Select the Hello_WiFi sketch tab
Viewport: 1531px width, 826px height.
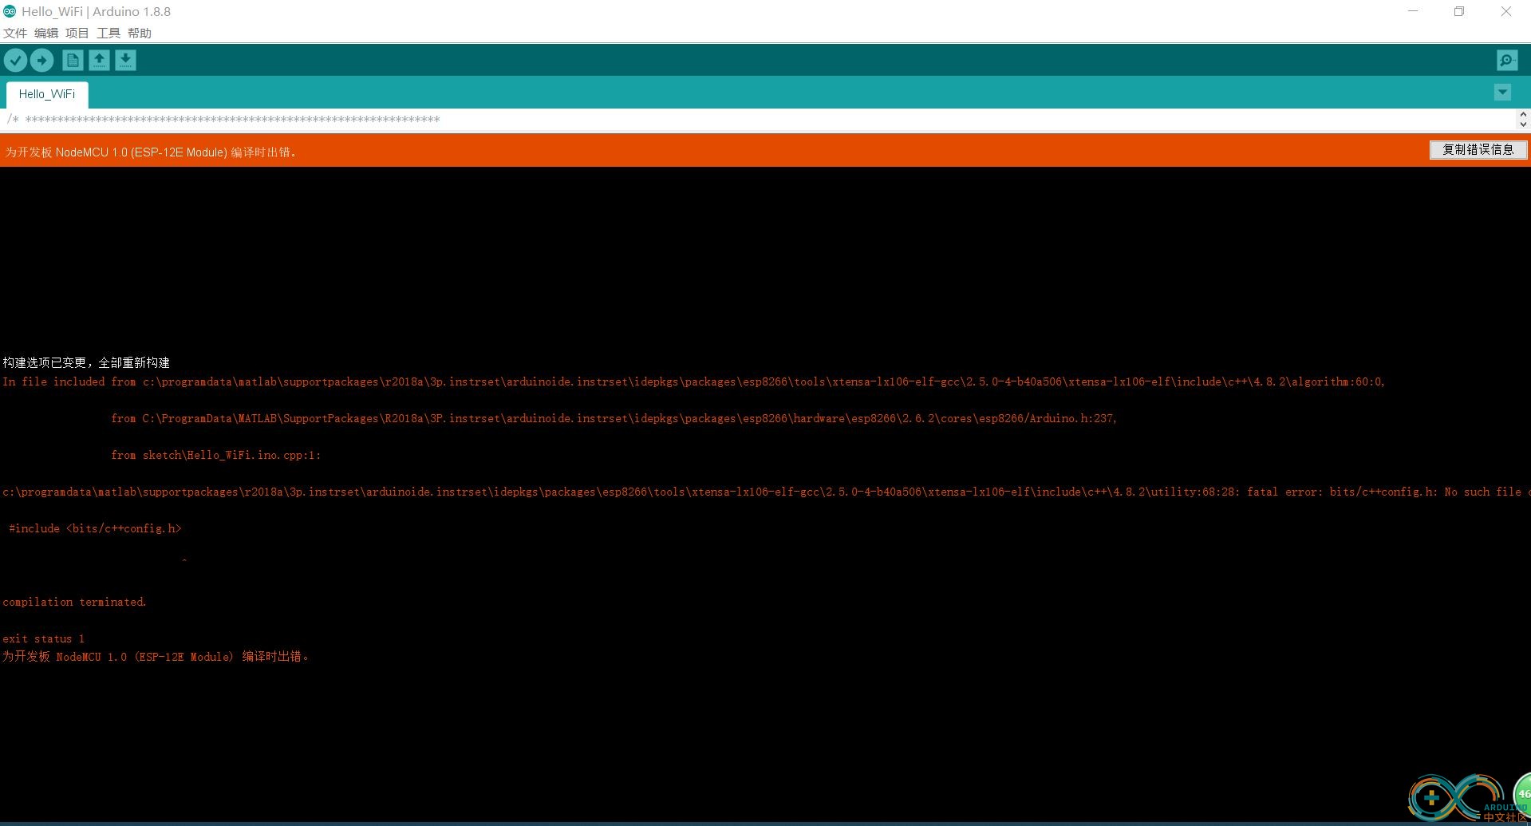point(47,94)
